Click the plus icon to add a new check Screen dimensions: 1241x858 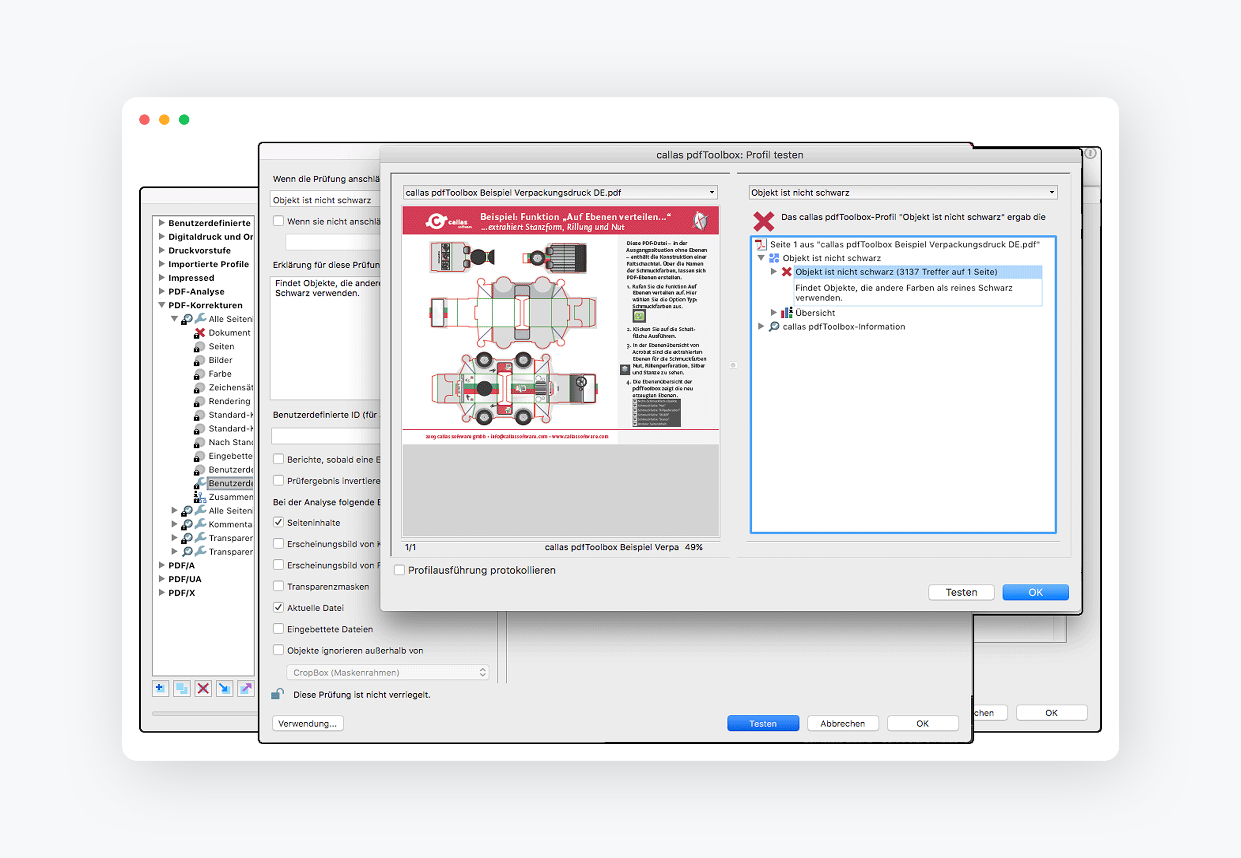160,688
